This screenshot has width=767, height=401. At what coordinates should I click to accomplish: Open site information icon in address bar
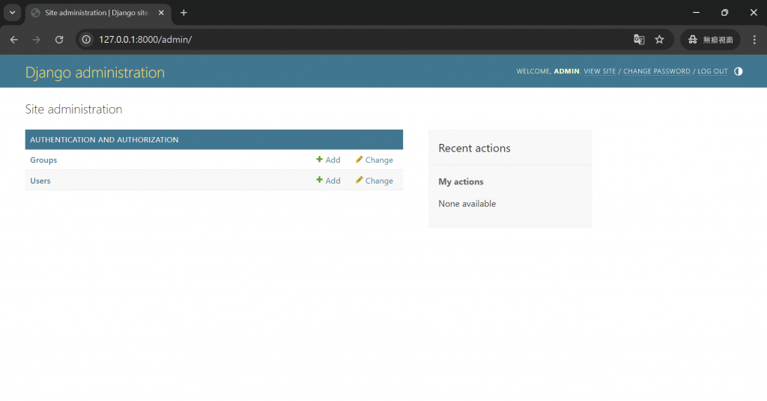(x=86, y=40)
